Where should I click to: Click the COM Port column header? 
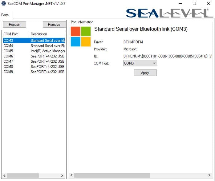click(15, 34)
